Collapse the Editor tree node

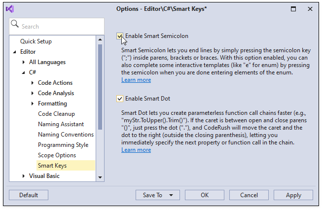click(x=14, y=52)
